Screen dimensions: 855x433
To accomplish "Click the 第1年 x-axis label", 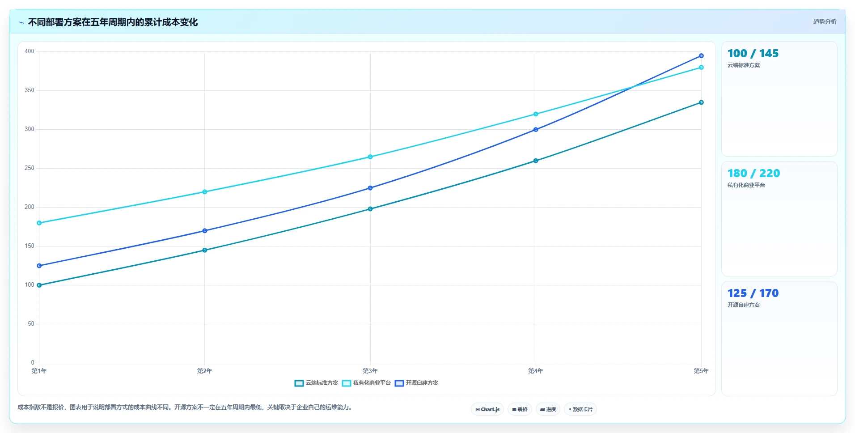I will coord(39,371).
